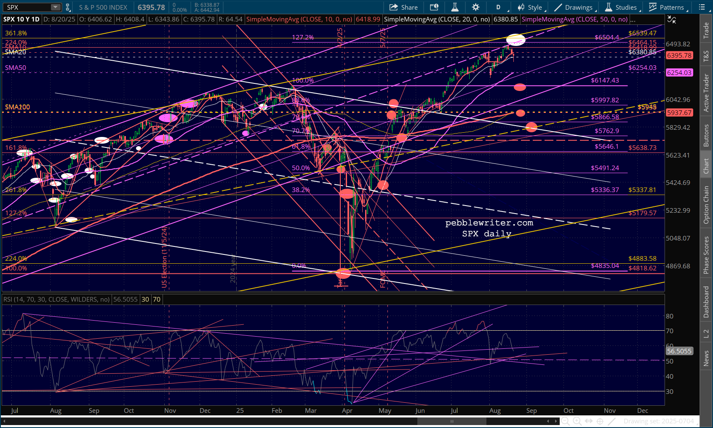Open the Active Trader side tab
713x428 pixels.
coord(706,93)
